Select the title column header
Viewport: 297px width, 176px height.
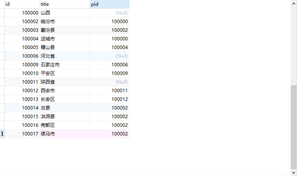(x=65, y=4)
